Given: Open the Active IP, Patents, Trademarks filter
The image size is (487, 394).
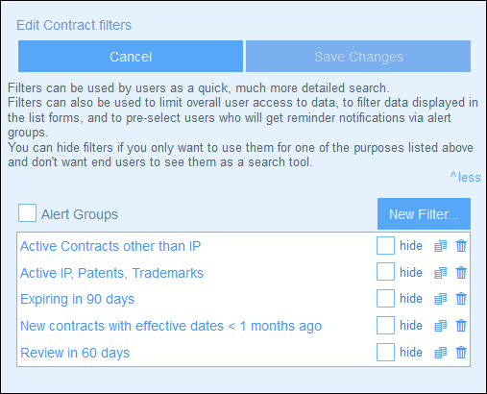Looking at the screenshot, I should point(111,273).
